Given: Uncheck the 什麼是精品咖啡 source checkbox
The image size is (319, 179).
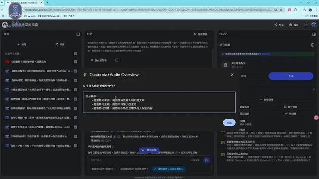Looking at the screenshot, I should pyautogui.click(x=75, y=90).
